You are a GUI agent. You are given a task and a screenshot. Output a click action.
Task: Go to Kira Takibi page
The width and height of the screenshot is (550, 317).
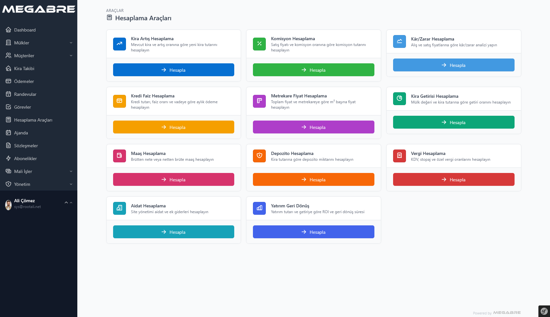click(24, 68)
